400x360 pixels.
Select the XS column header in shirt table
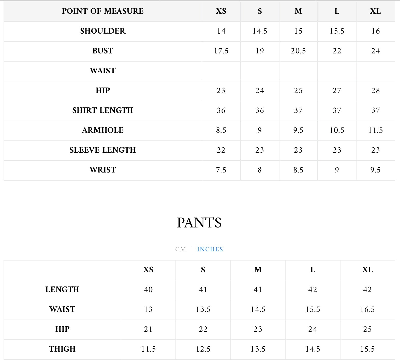pyautogui.click(x=221, y=11)
